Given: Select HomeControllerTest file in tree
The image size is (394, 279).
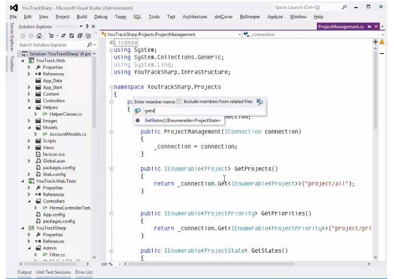Looking at the screenshot, I should 67,208.
